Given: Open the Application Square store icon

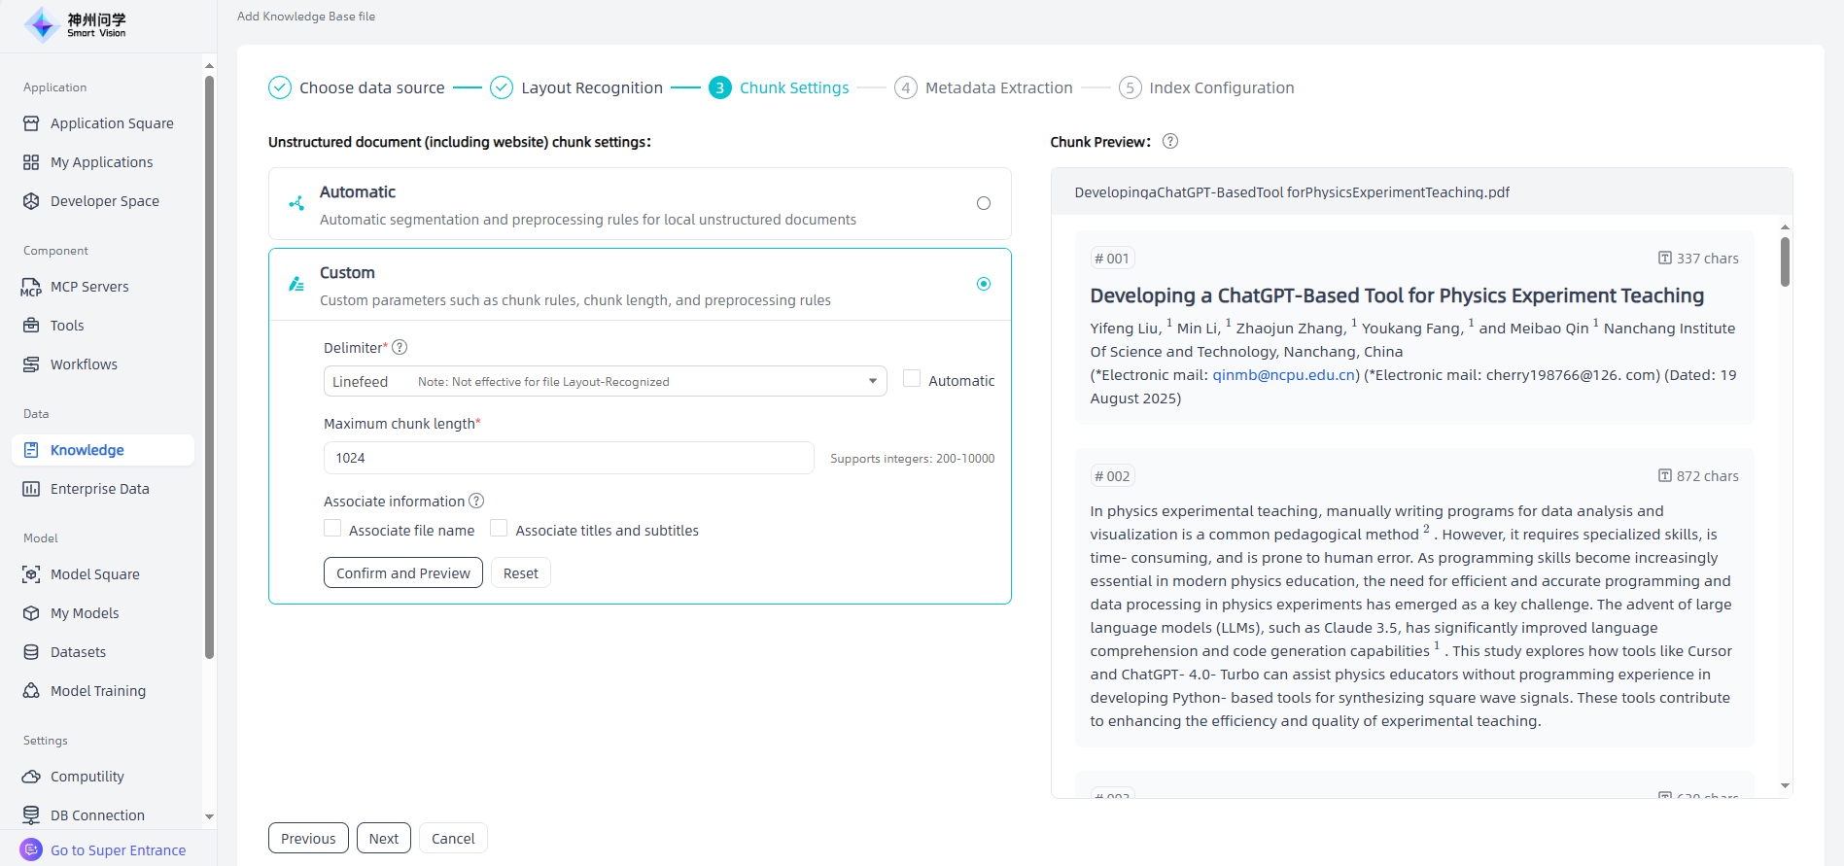Looking at the screenshot, I should click(31, 123).
